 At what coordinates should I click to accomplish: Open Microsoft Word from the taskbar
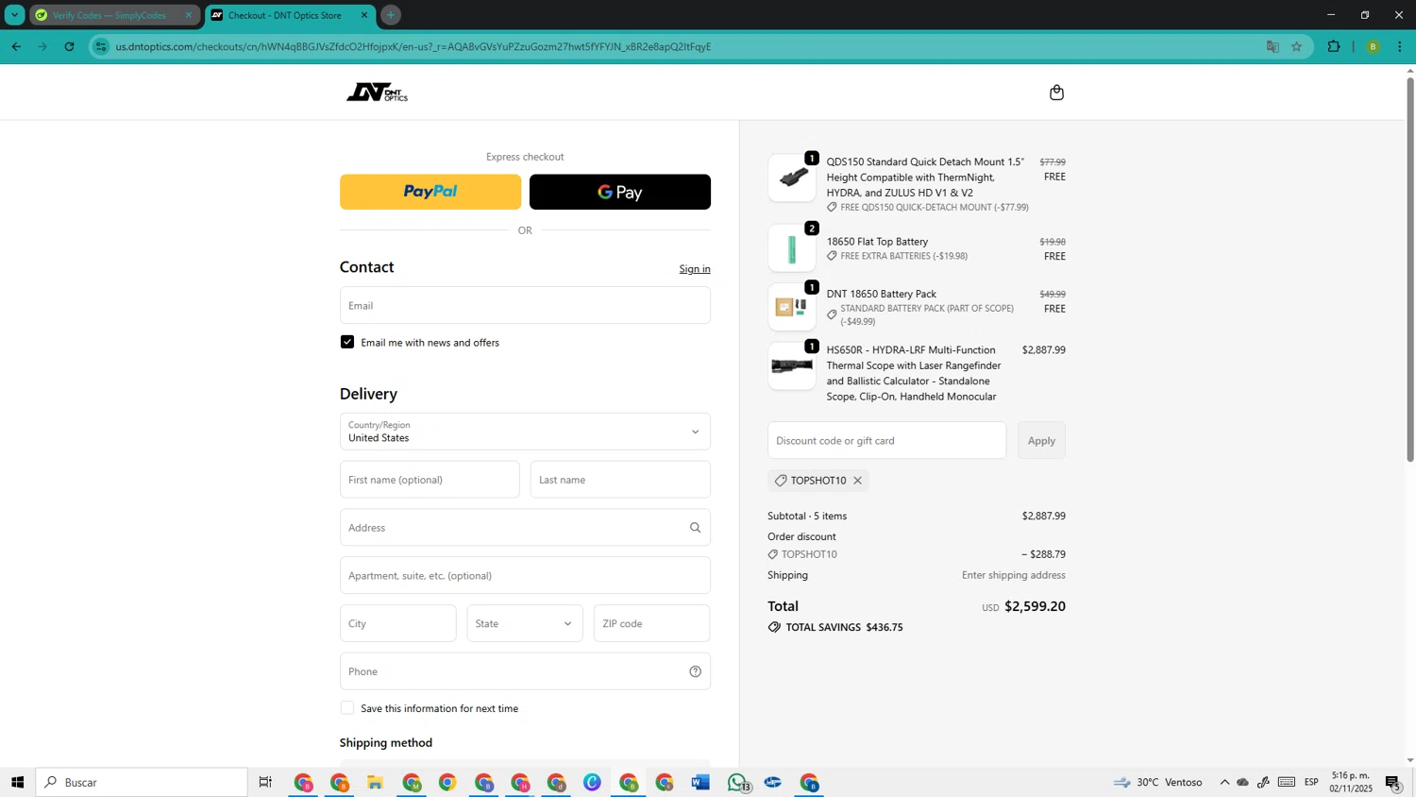point(700,782)
